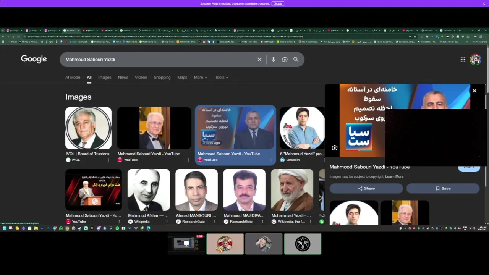
Task: Expand the More search filters dropdown
Action: pyautogui.click(x=200, y=77)
